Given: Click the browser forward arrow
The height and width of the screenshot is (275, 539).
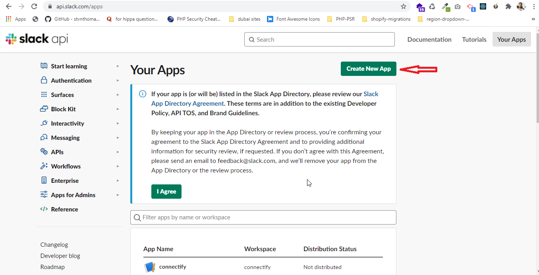Looking at the screenshot, I should pos(21,6).
